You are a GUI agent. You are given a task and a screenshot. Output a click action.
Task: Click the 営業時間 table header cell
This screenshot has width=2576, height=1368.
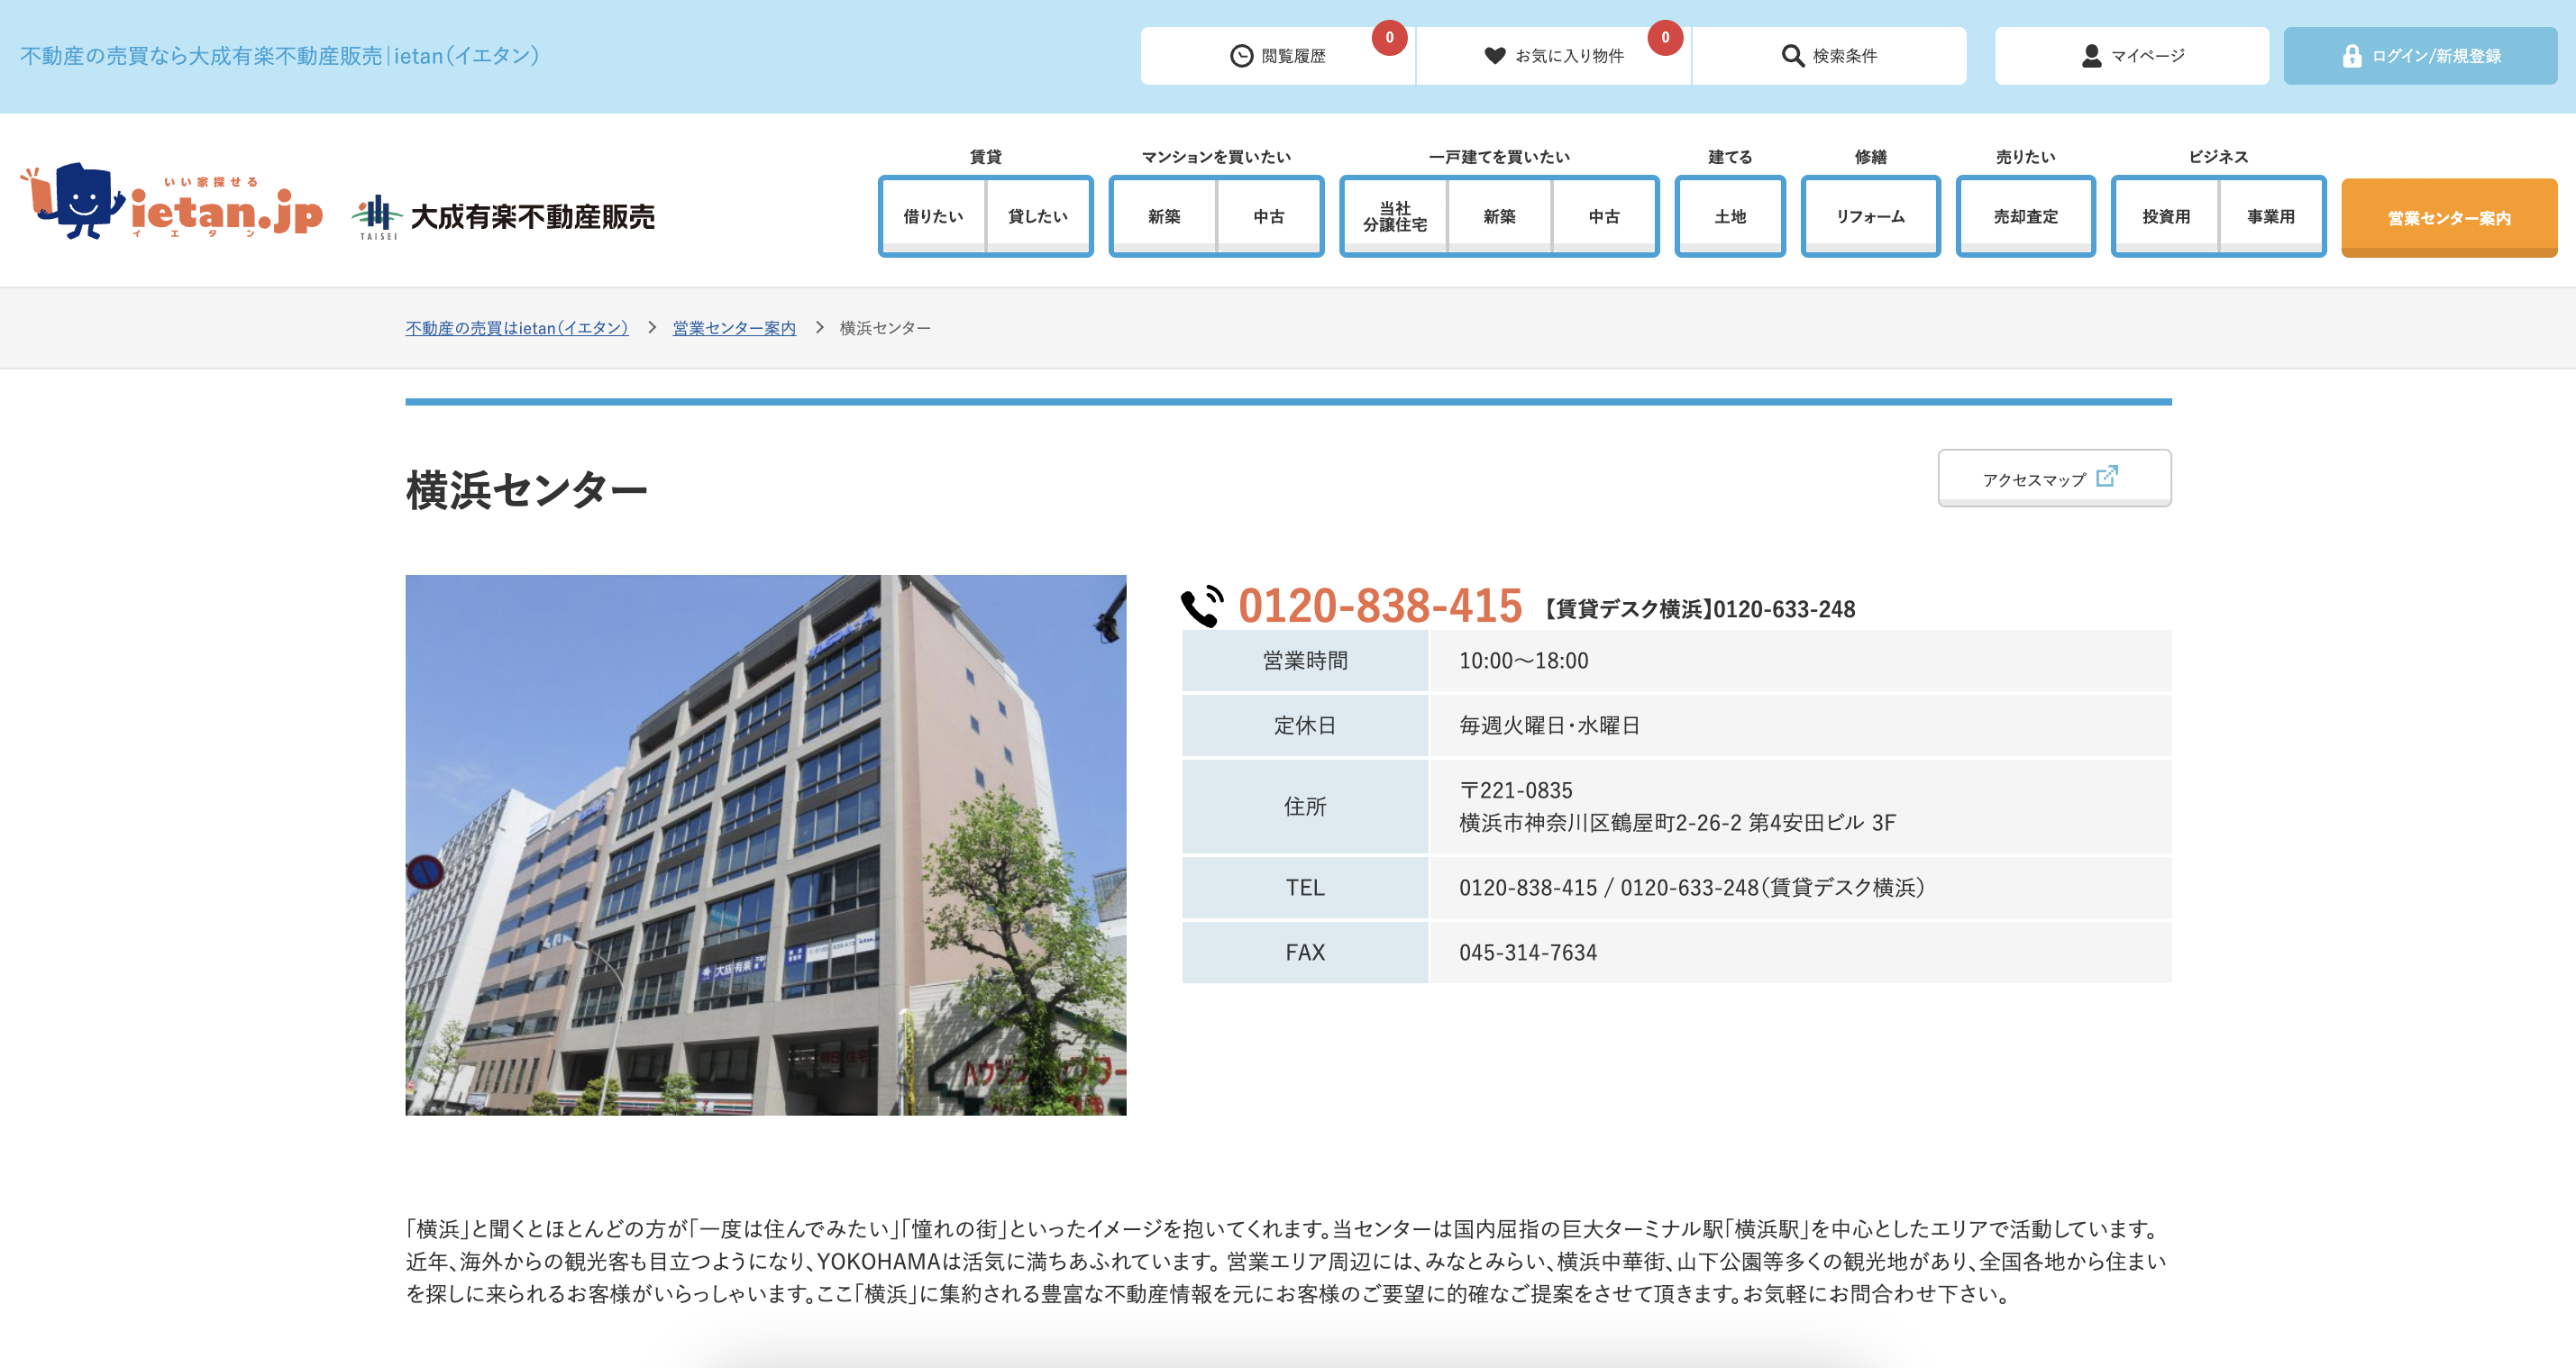(1305, 661)
